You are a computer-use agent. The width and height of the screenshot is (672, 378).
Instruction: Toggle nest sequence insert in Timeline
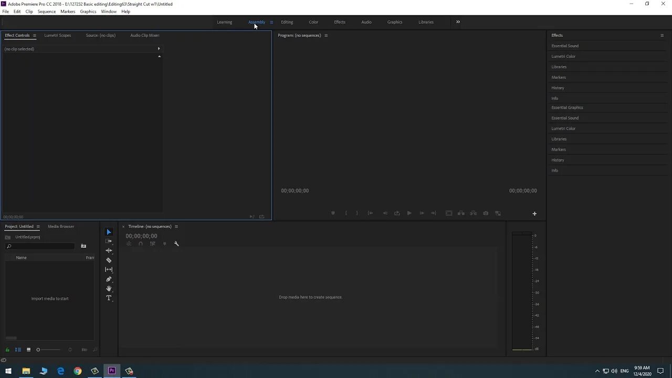click(x=129, y=244)
